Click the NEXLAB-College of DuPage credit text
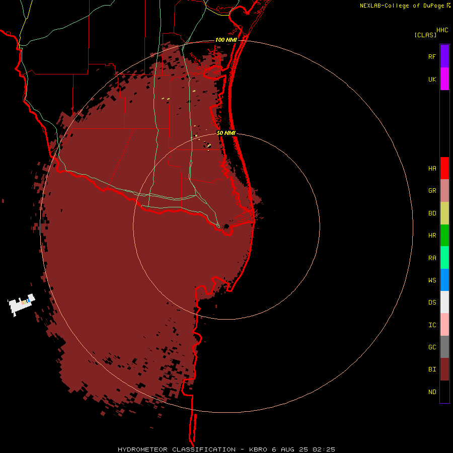Image resolution: width=453 pixels, height=453 pixels. (x=402, y=6)
